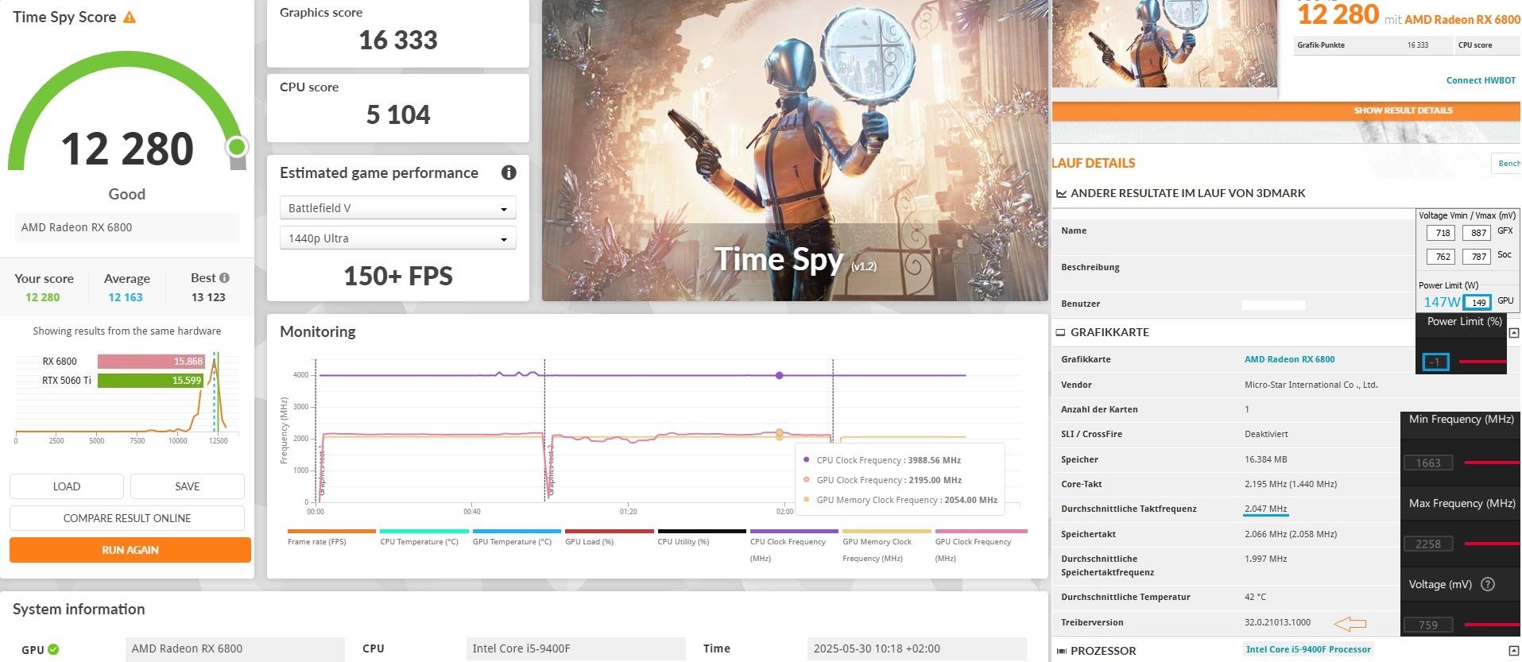The width and height of the screenshot is (1522, 662).
Task: Click the orange RUN AGAIN button
Action: coord(130,550)
